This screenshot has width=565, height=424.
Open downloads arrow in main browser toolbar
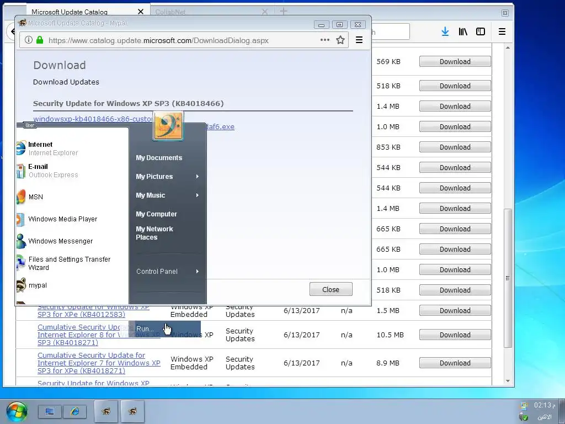(x=445, y=31)
